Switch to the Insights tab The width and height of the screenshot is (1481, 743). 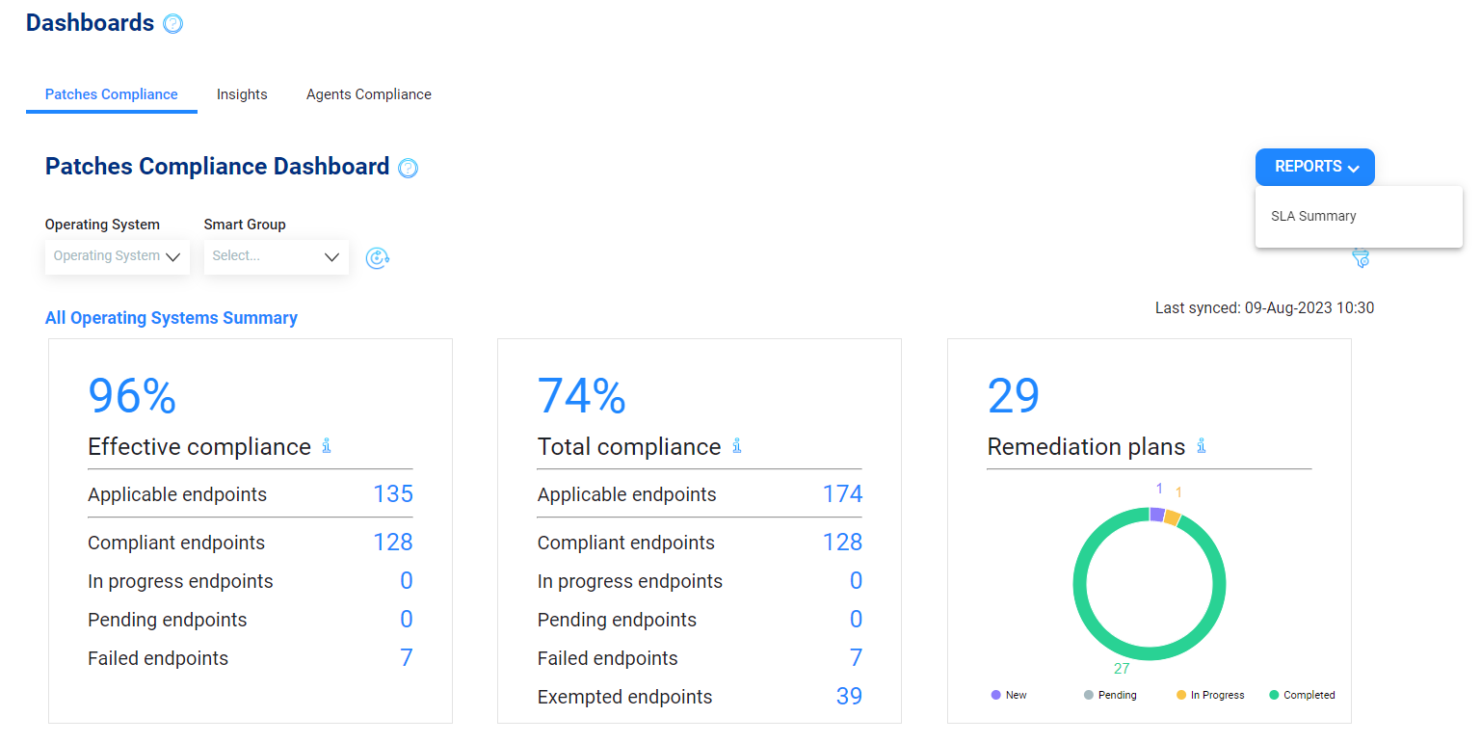[242, 94]
